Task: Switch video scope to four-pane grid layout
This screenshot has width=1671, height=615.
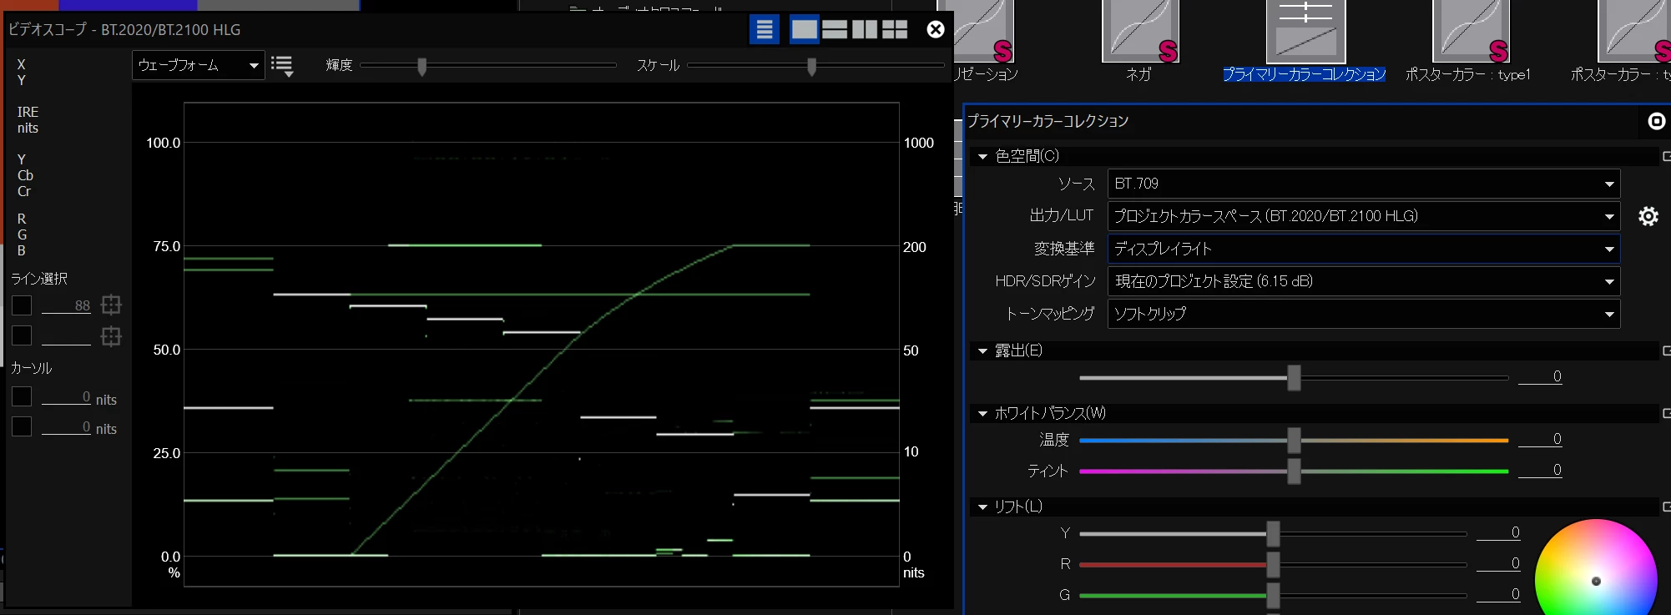Action: tap(895, 30)
